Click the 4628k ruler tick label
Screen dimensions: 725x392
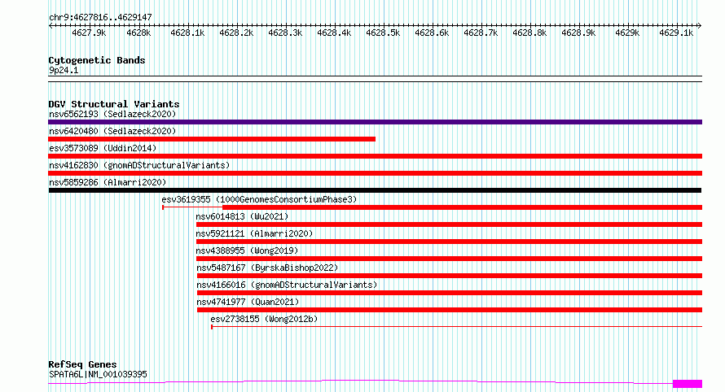click(x=138, y=33)
